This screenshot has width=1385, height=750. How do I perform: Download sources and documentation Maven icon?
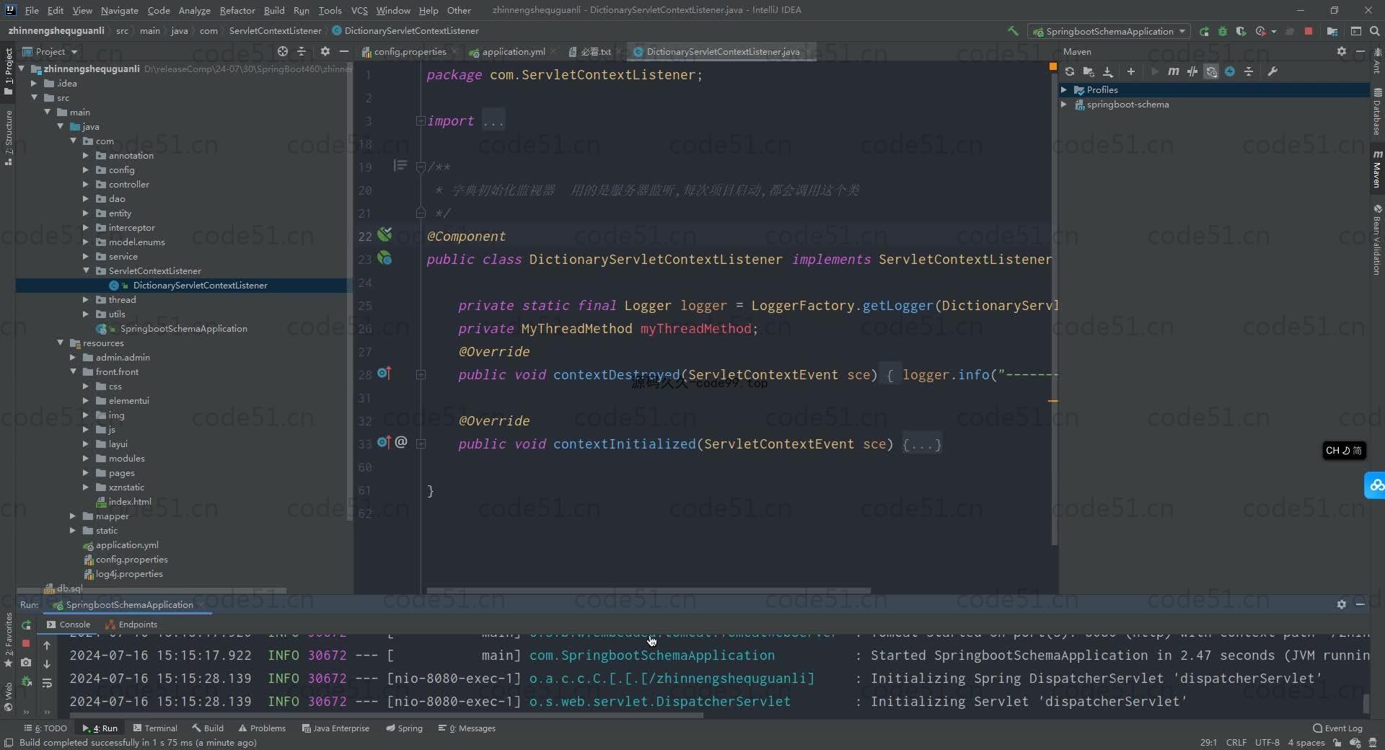coord(1108,71)
